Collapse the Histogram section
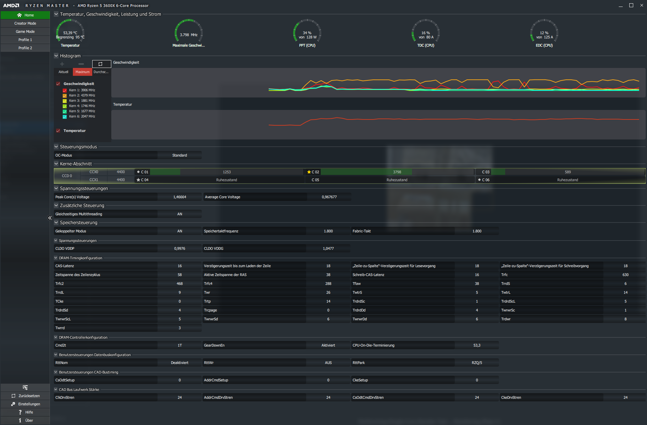 click(56, 56)
